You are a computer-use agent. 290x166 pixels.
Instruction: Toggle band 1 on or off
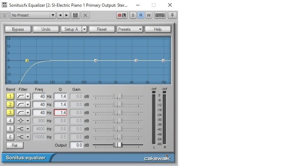coord(10,96)
